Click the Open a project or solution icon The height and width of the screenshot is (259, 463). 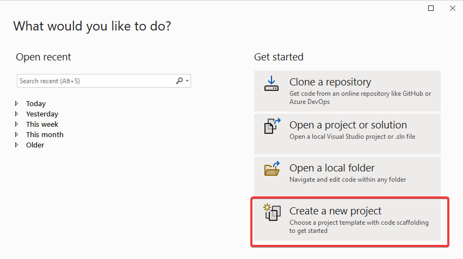click(x=272, y=126)
